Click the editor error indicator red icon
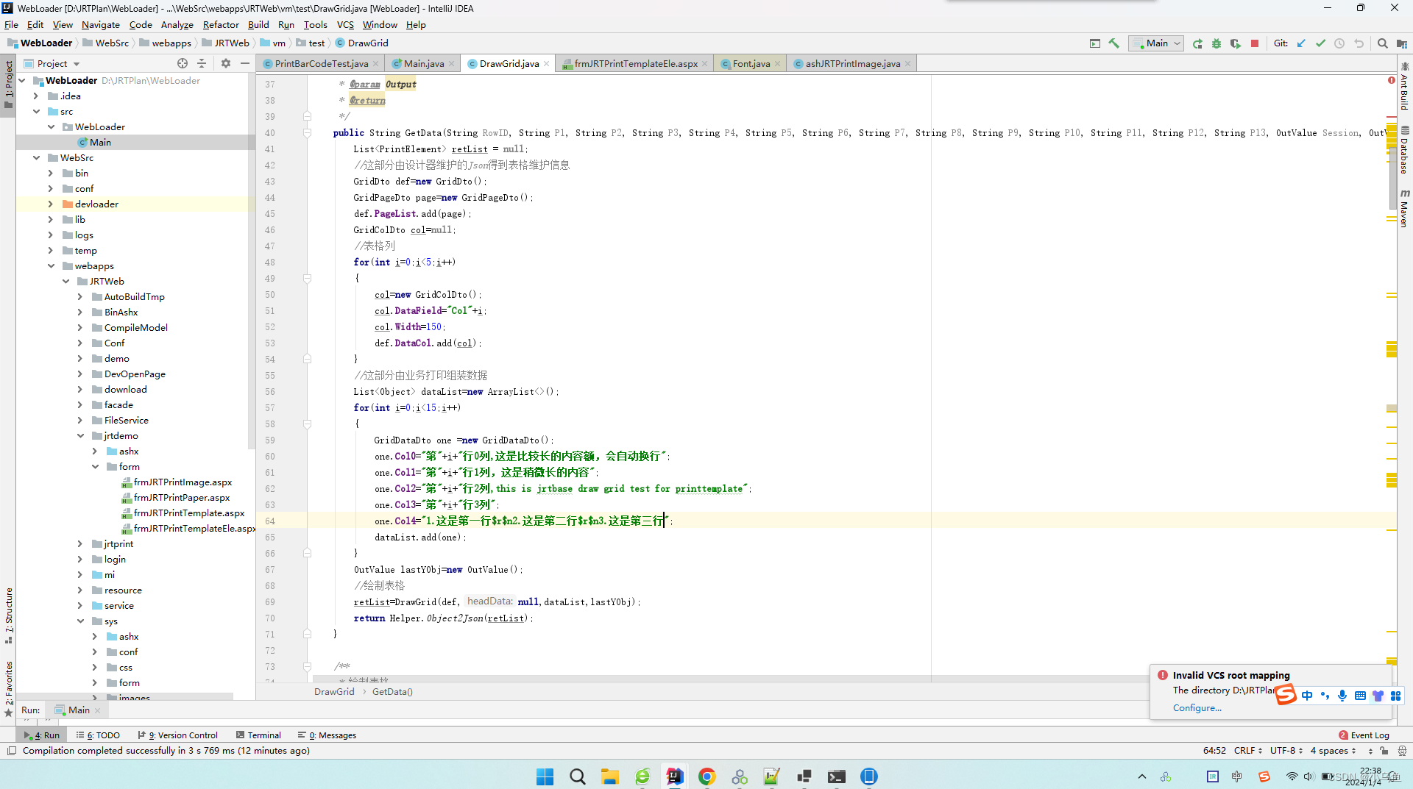Viewport: 1413px width, 789px height. point(1392,80)
